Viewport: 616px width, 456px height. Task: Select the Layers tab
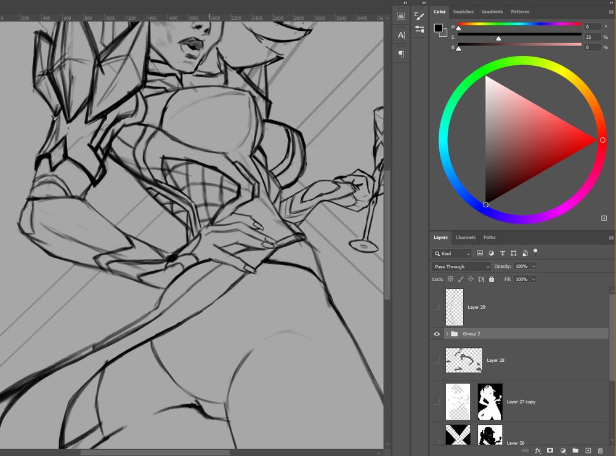click(x=440, y=238)
